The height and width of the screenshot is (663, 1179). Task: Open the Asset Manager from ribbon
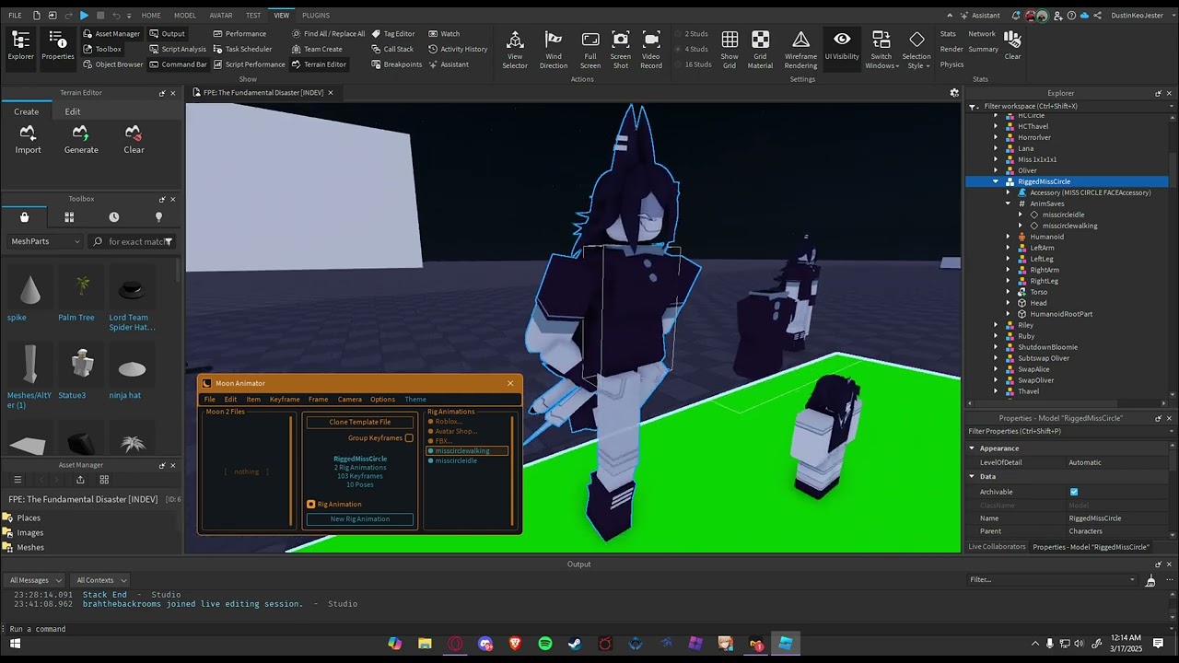click(111, 34)
